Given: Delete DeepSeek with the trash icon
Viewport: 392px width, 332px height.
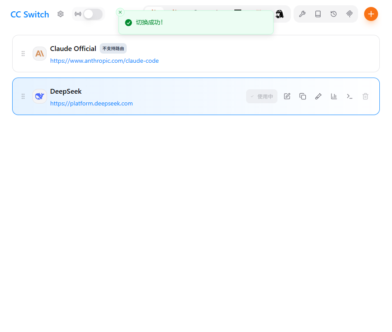Looking at the screenshot, I should pos(365,96).
